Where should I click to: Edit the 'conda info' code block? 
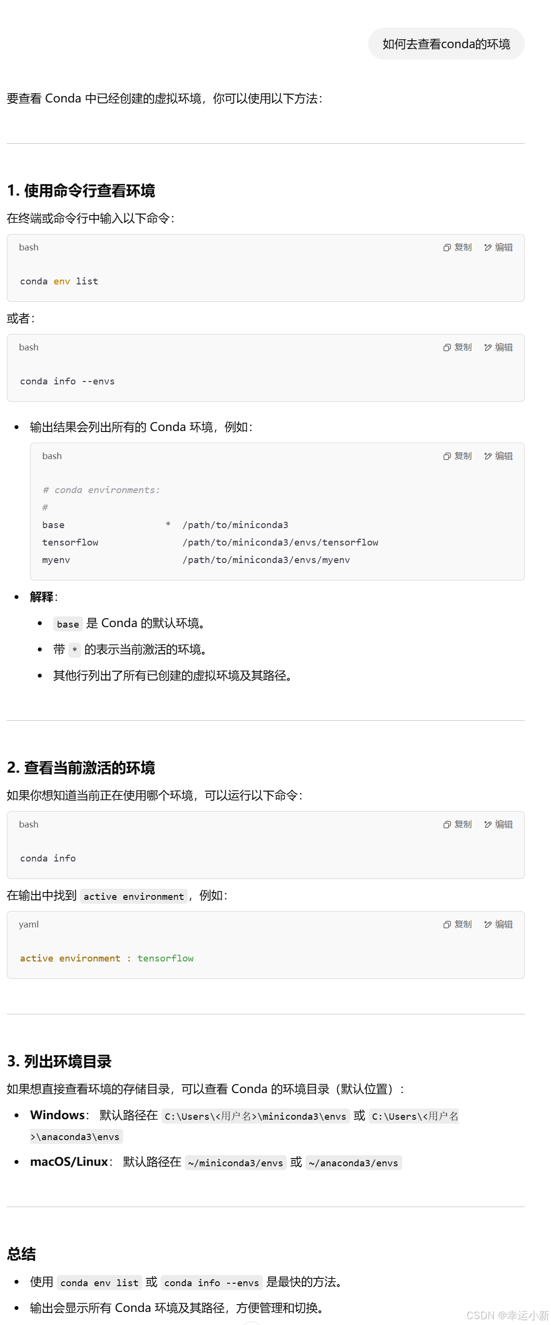coord(498,824)
